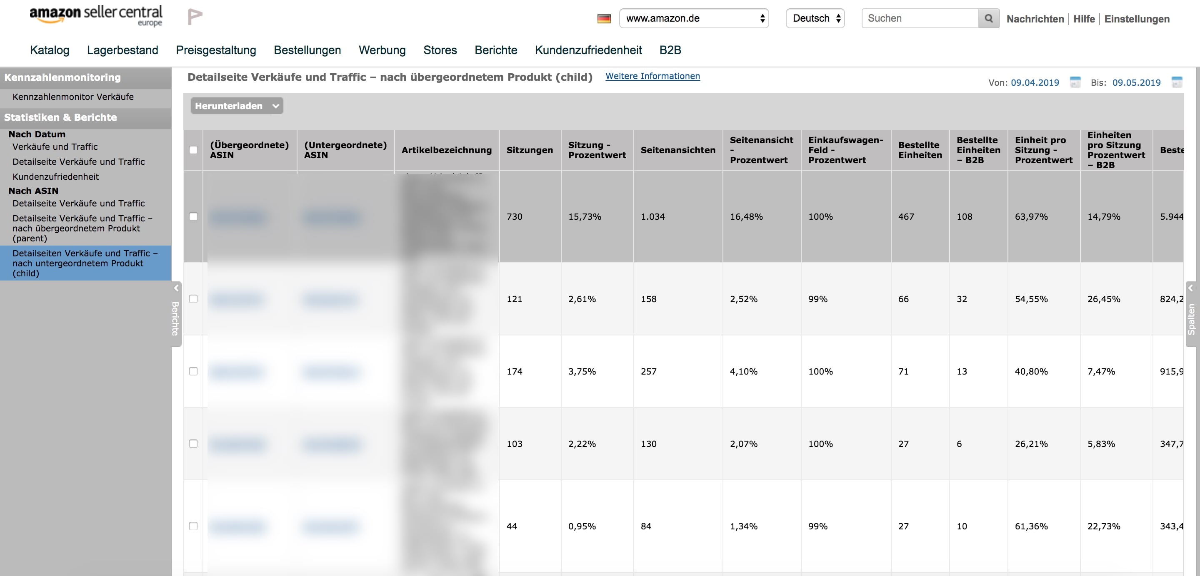Open the Lagerbestand menu
Screen dimensions: 1200x576
122,50
